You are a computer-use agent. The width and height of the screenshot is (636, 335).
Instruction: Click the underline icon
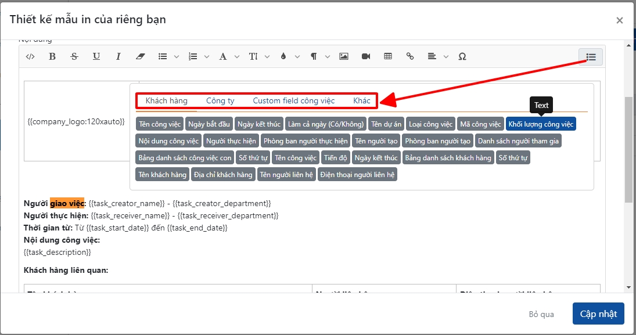point(96,56)
